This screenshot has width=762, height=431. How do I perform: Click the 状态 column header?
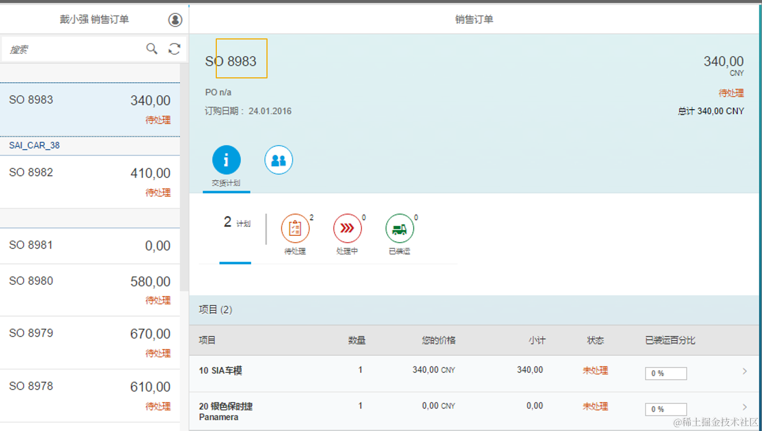coord(595,340)
